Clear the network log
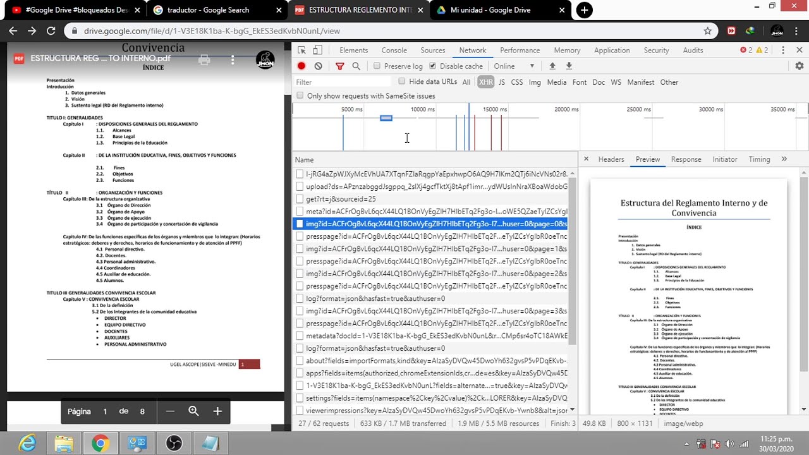The width and height of the screenshot is (809, 455). point(319,66)
